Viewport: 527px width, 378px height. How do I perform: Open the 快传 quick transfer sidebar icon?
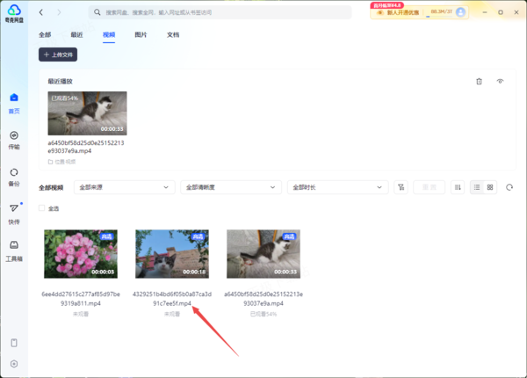14,212
